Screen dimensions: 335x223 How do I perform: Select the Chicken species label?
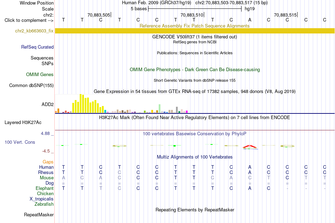pyautogui.click(x=45, y=193)
